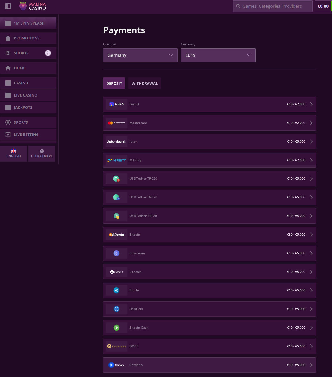Screen dimensions: 332x377
Task: Change language via English button
Action: point(14,154)
